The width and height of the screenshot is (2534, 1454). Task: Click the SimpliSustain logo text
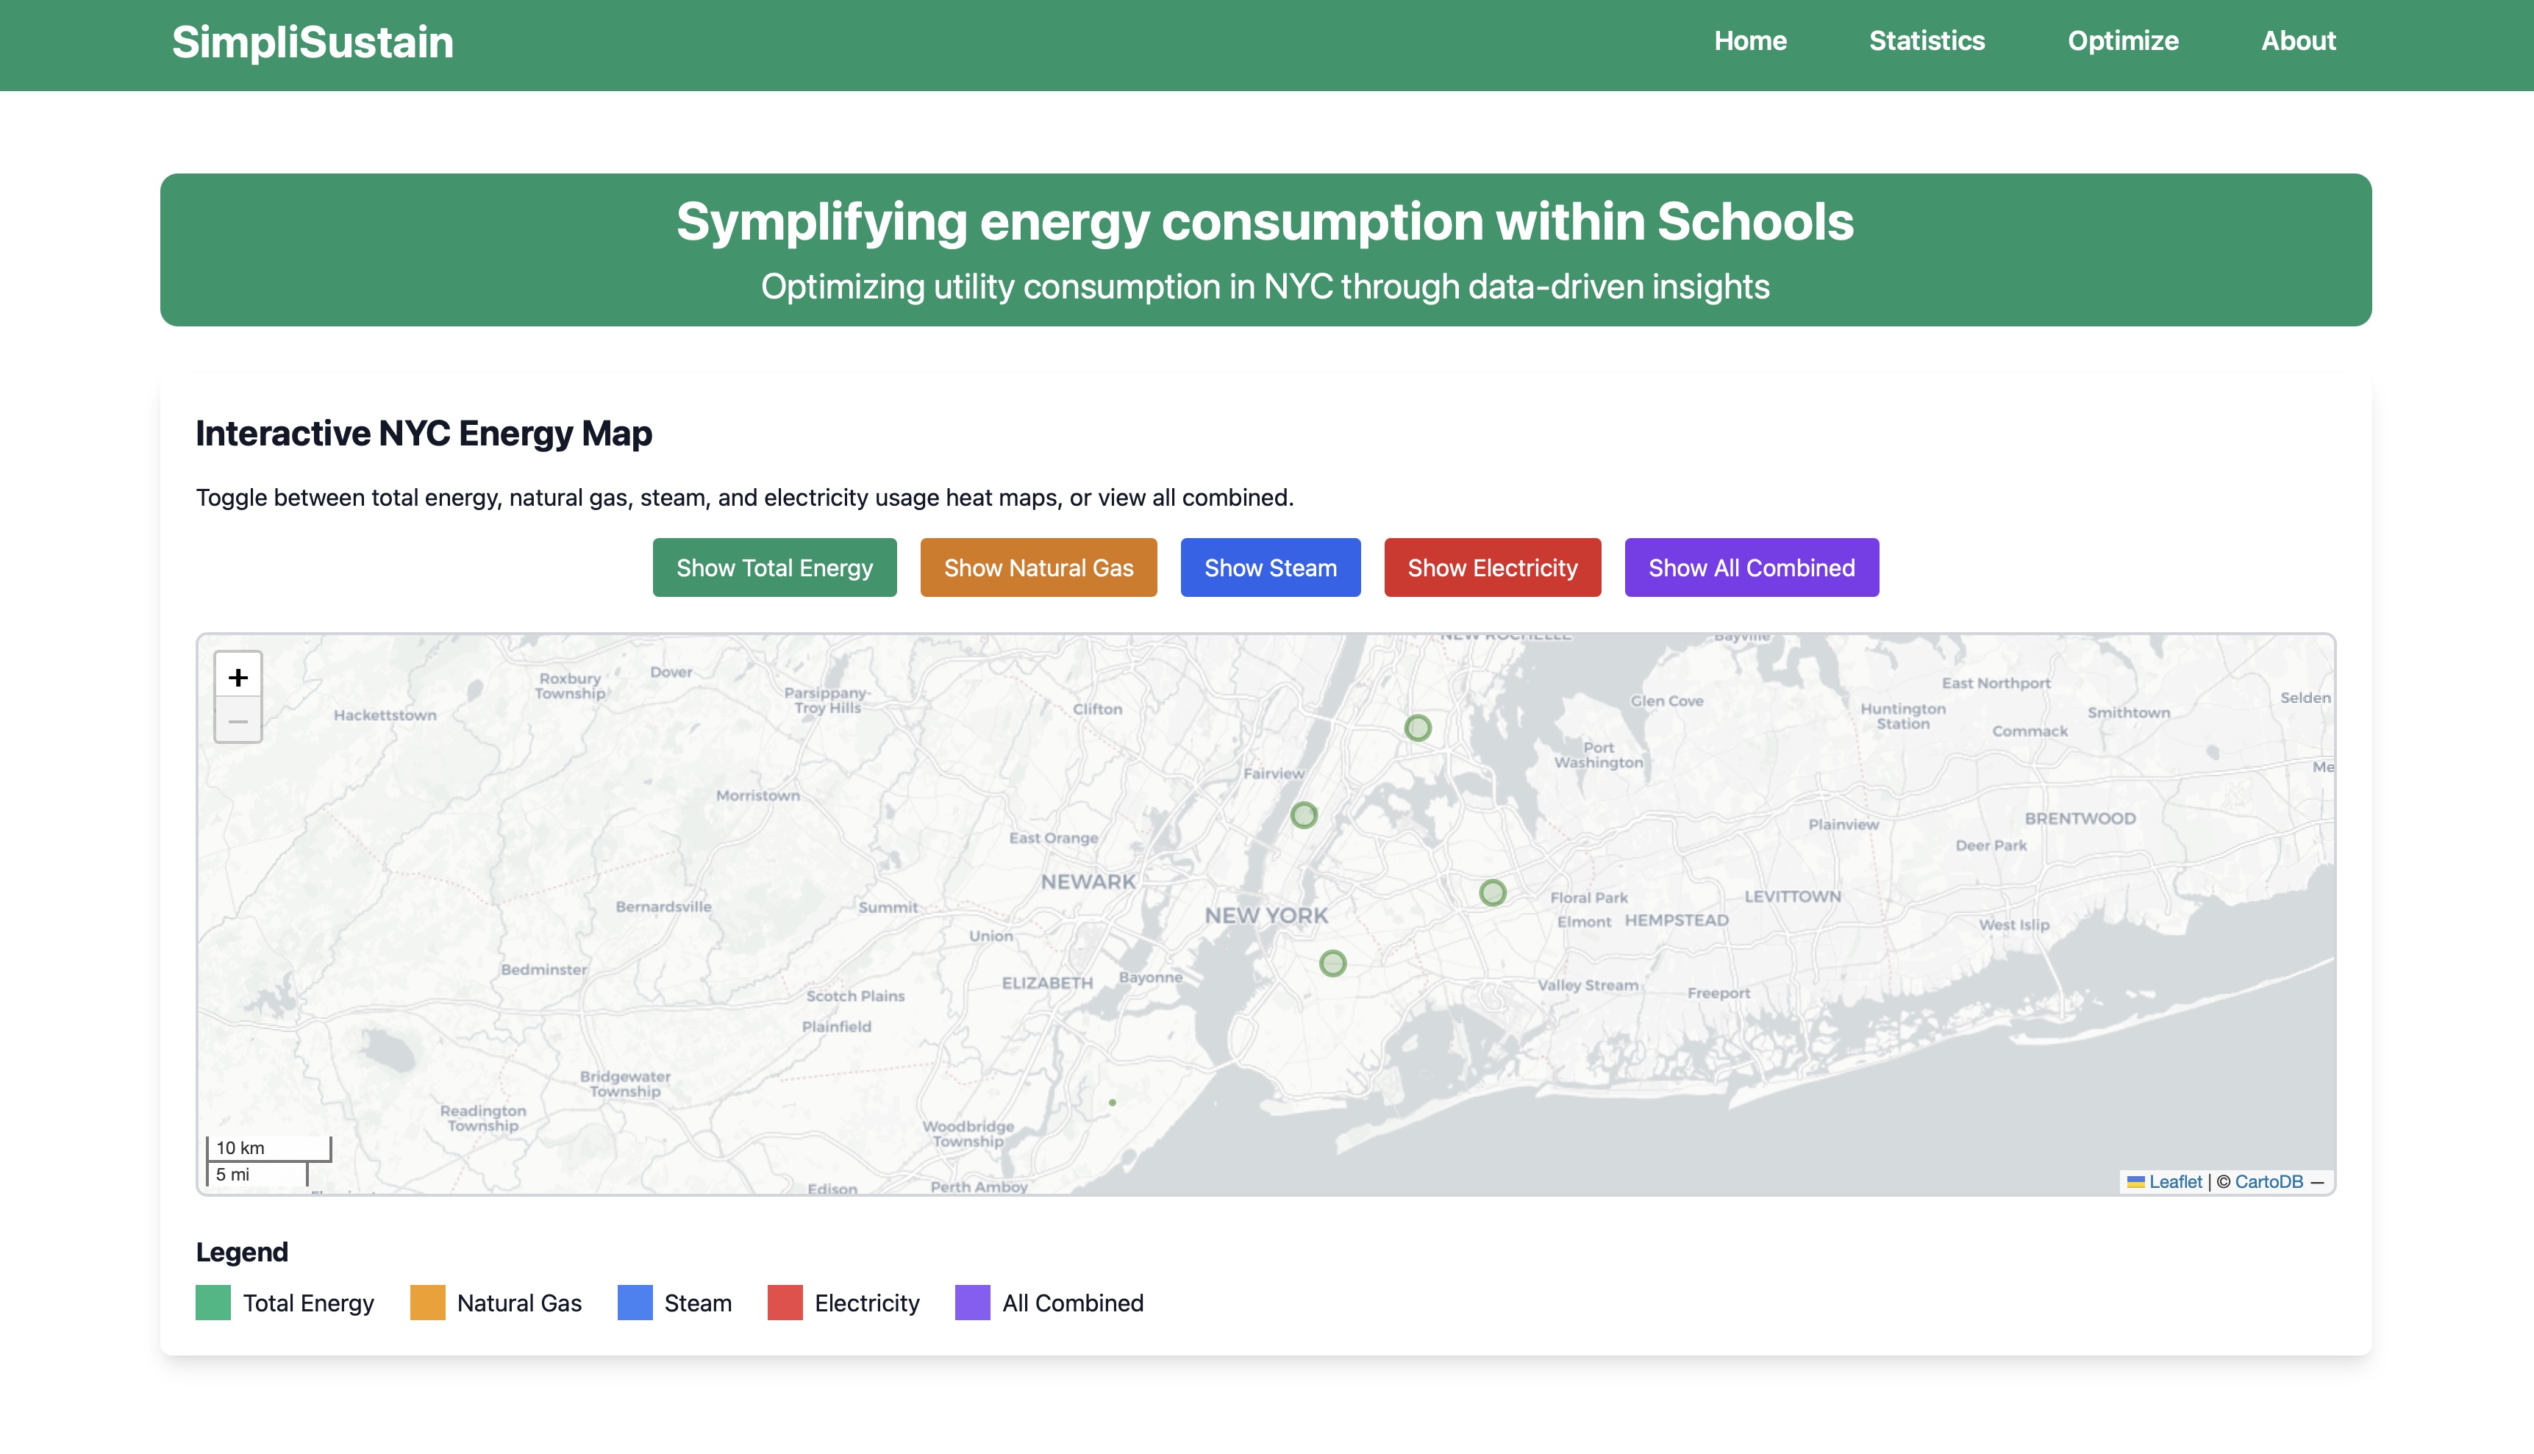313,42
